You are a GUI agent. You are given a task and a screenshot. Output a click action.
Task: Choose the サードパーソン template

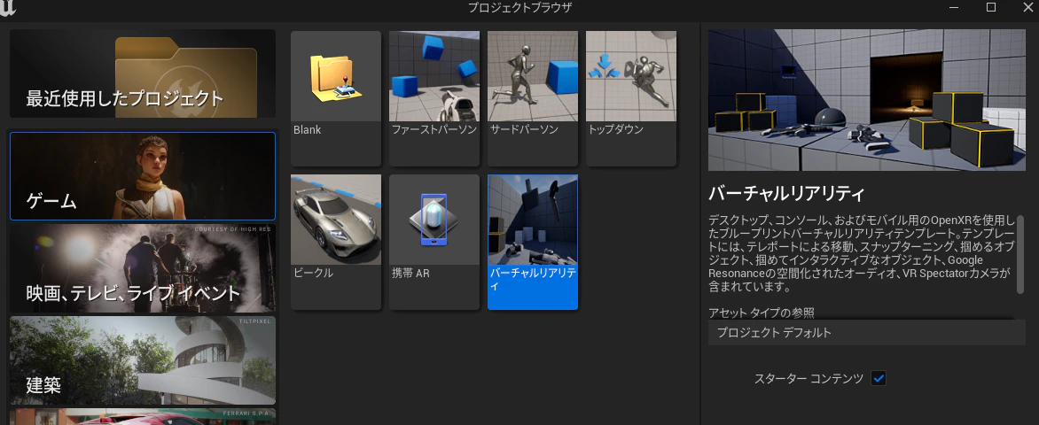(x=533, y=98)
